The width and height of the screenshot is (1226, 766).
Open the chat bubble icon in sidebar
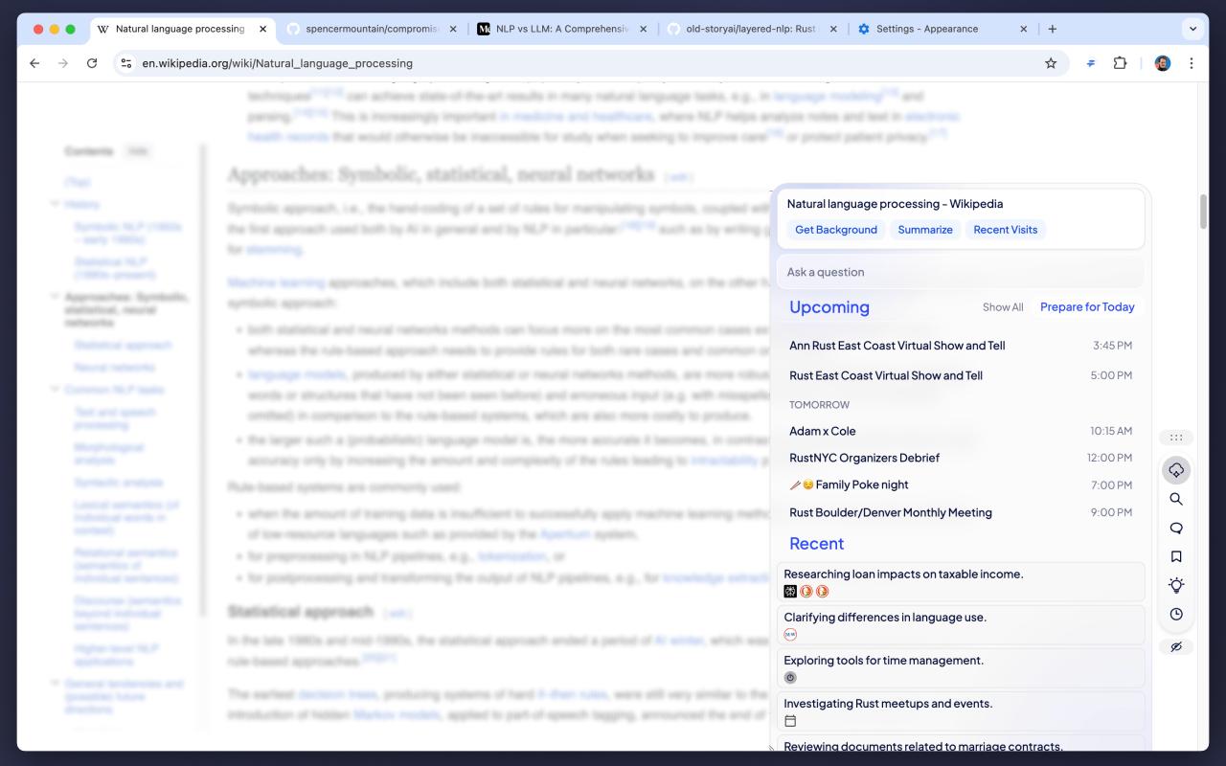click(1176, 528)
